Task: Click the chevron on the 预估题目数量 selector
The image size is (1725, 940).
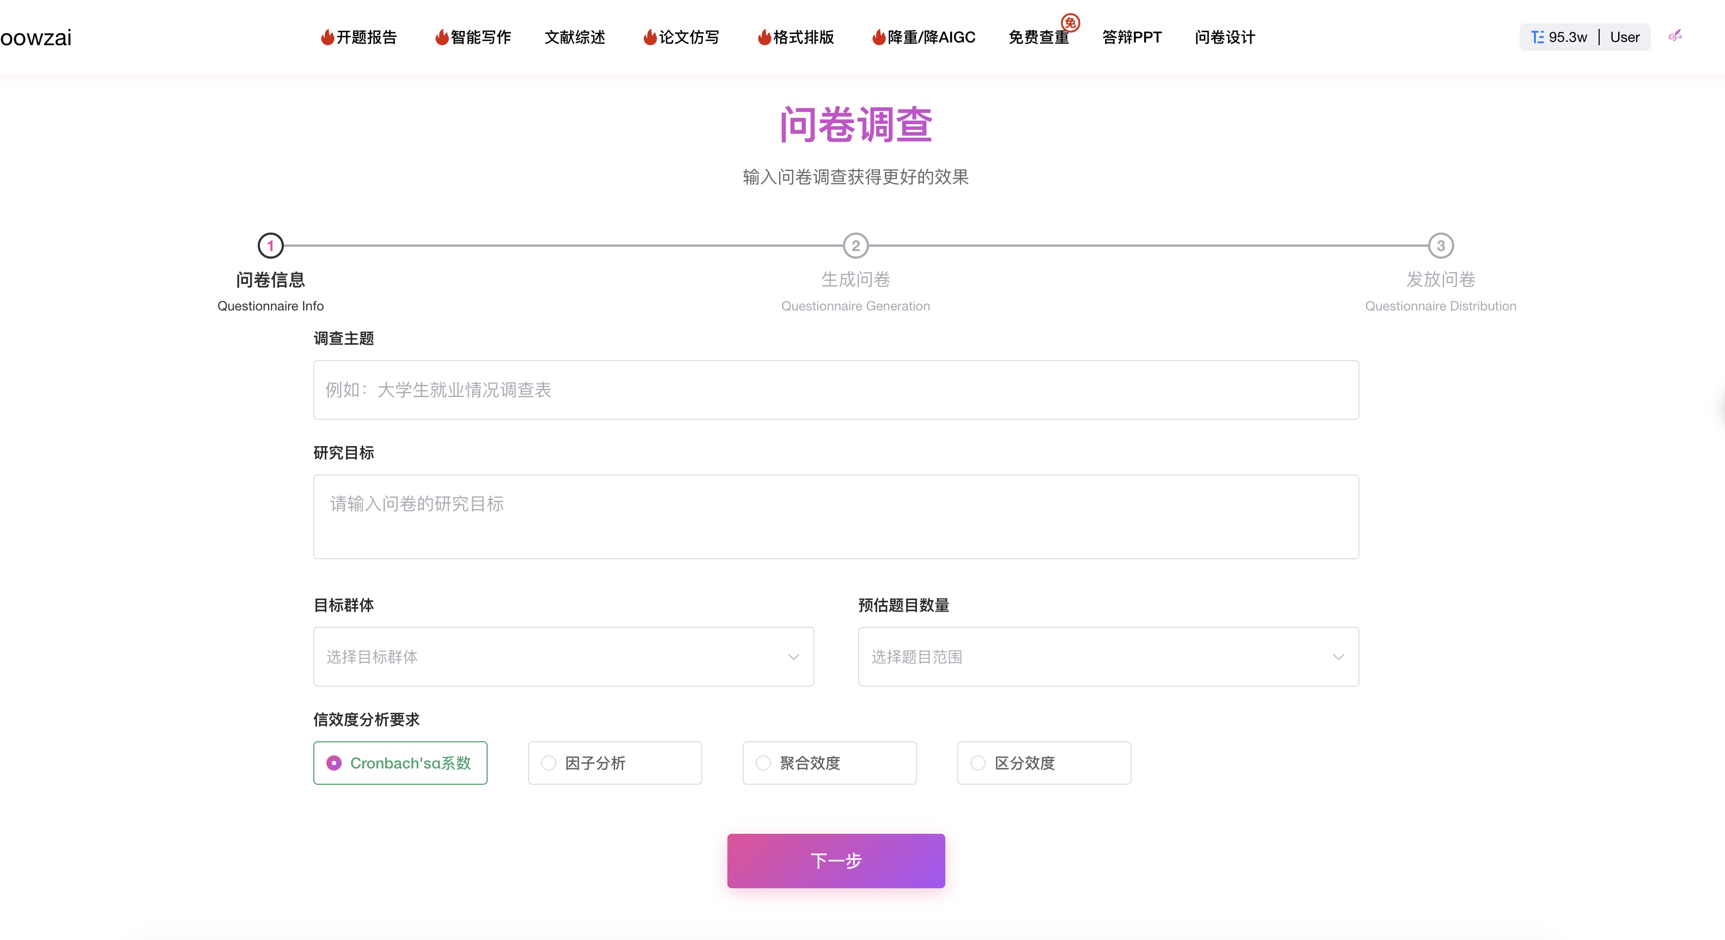Action: tap(1338, 657)
